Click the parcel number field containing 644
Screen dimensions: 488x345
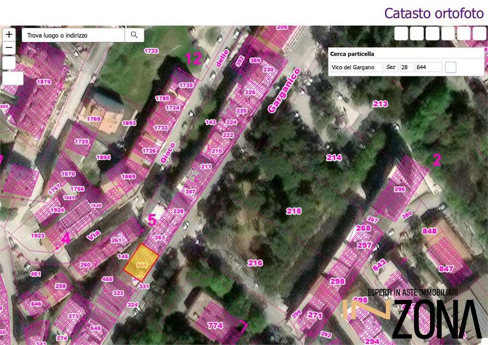pyautogui.click(x=429, y=67)
